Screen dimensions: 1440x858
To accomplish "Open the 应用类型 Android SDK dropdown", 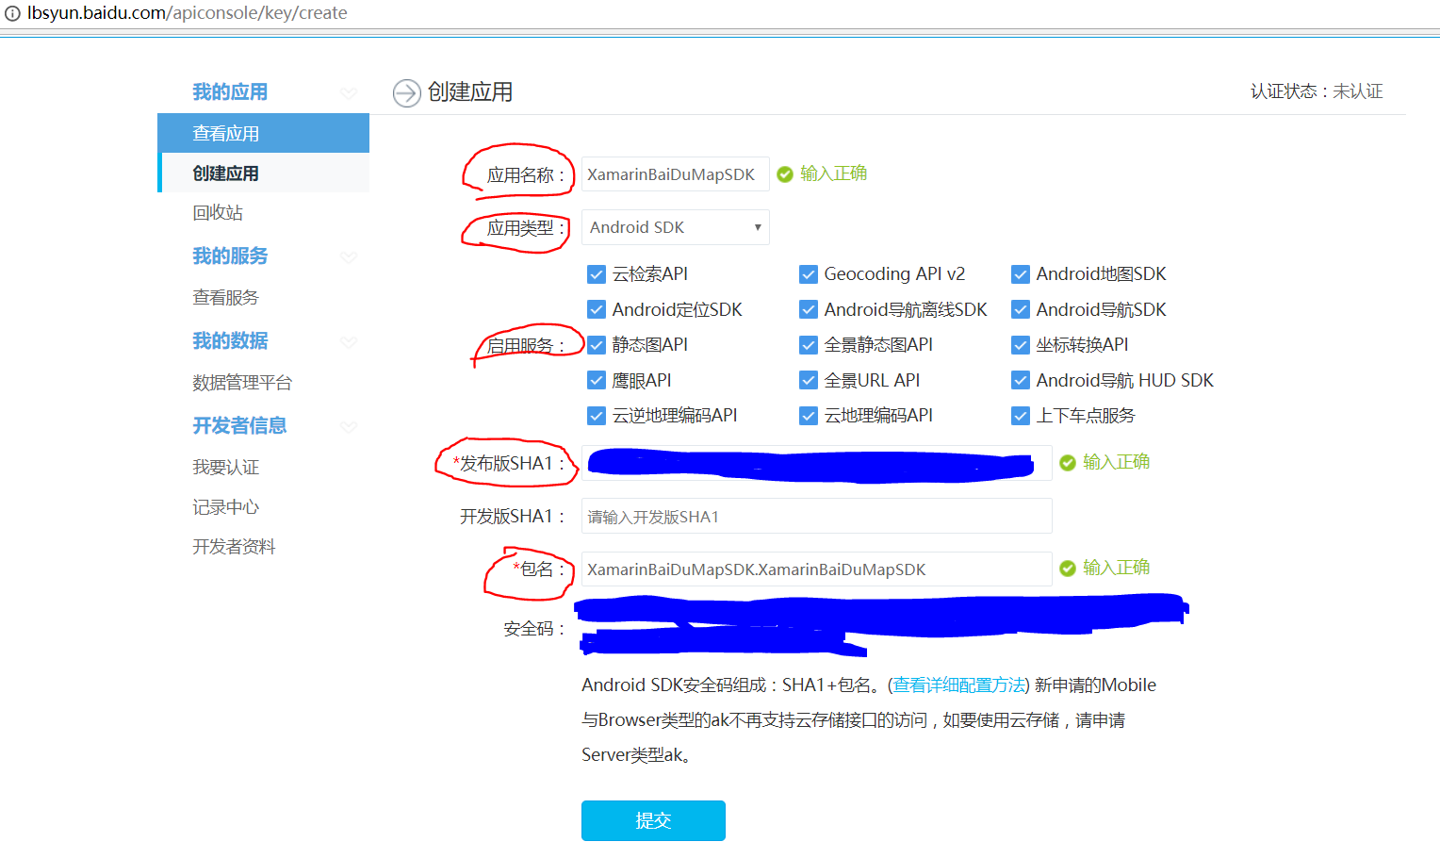I will coord(676,227).
